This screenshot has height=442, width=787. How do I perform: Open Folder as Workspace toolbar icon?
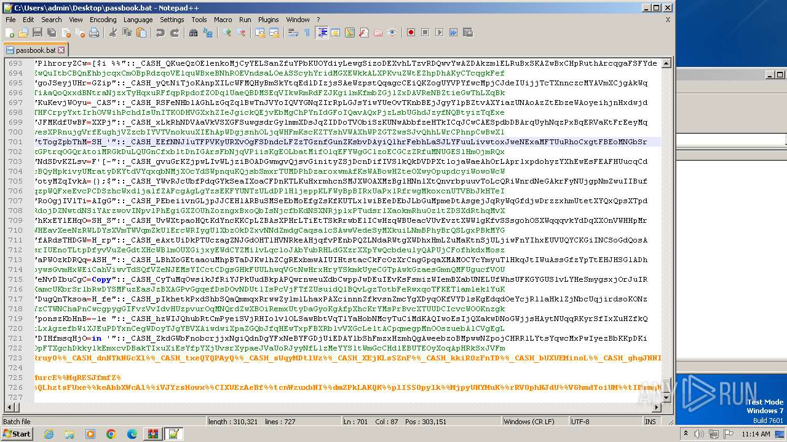378,33
